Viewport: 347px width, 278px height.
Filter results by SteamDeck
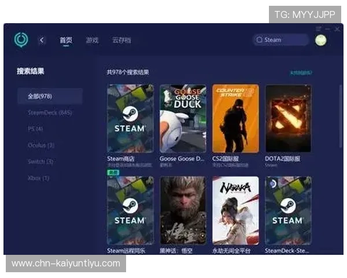click(x=50, y=112)
